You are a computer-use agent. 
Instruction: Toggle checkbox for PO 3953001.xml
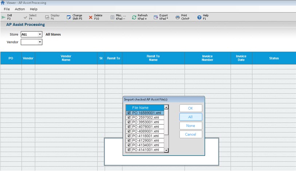129,122
